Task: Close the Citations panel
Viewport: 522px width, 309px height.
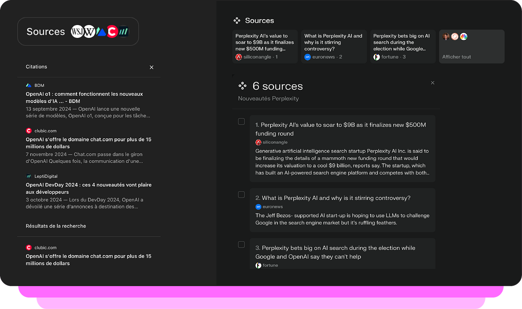Action: [151, 67]
